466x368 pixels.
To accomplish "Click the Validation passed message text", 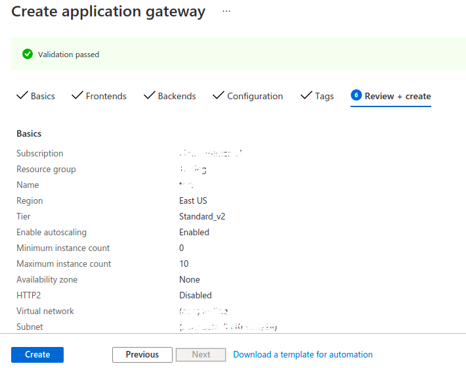I will pyautogui.click(x=69, y=55).
